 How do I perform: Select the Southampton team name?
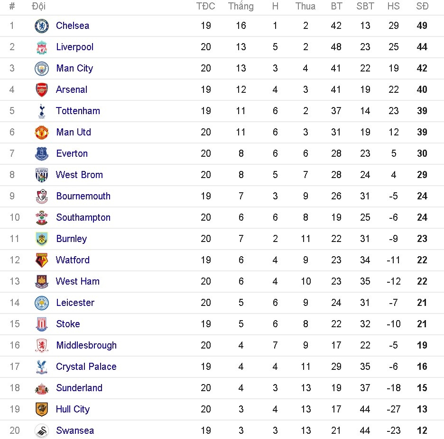tap(83, 217)
